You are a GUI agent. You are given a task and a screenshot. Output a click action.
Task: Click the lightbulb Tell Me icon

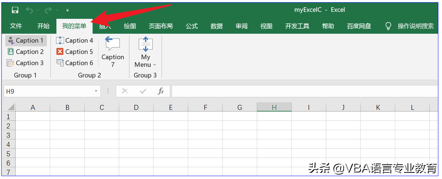388,26
